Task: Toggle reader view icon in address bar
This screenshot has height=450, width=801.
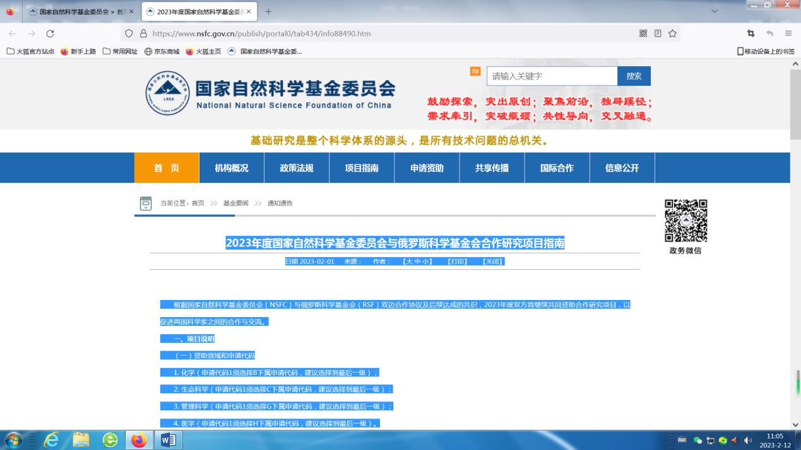Action: [x=658, y=33]
